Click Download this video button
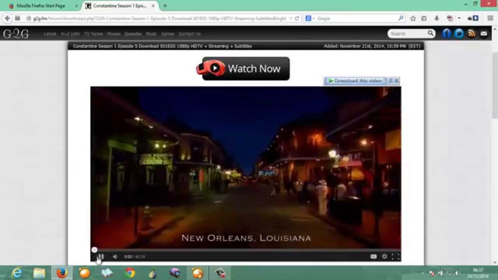The image size is (498, 280). pyautogui.click(x=355, y=81)
